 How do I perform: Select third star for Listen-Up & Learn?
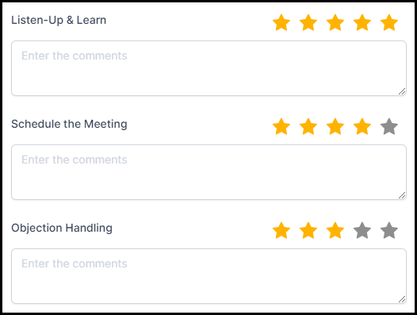click(335, 23)
